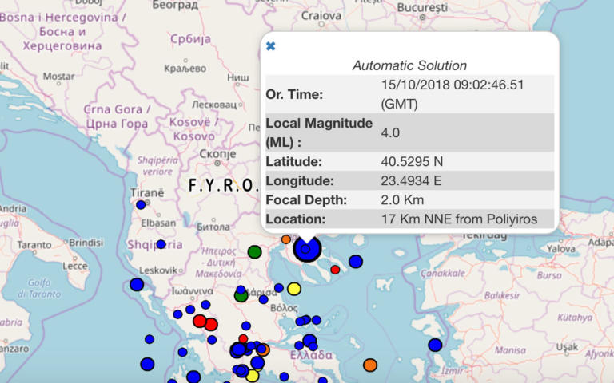Close the Automatic Solution popup
The image size is (614, 383).
click(x=270, y=46)
